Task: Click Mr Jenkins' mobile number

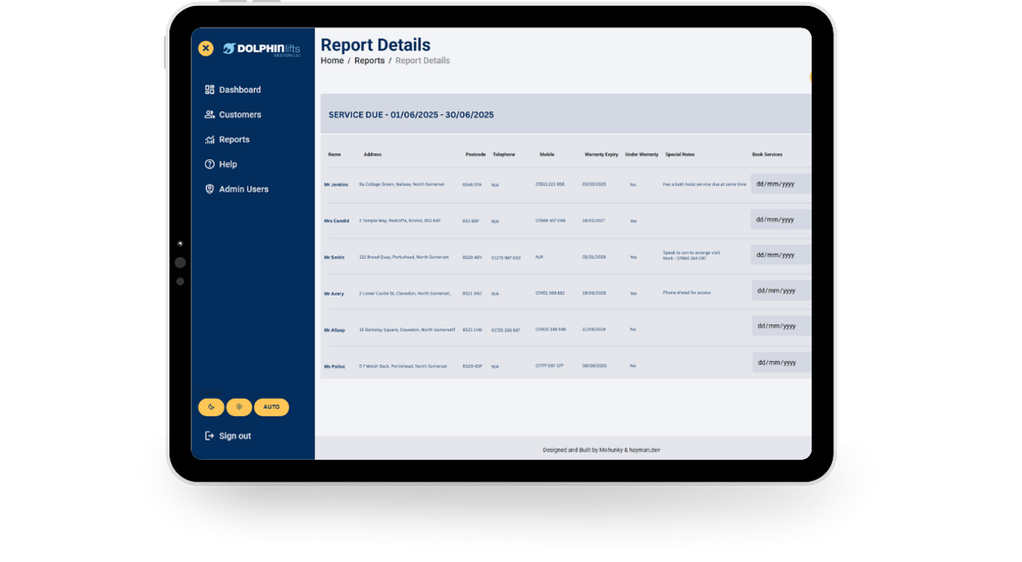Action: pos(550,184)
